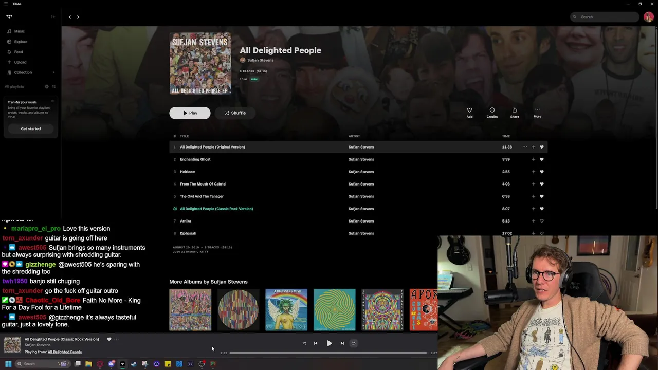Click the Search field at top right
The image size is (658, 370).
605,17
